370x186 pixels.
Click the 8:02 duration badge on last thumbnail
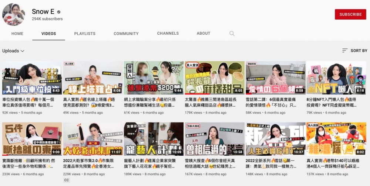click(x=360, y=152)
